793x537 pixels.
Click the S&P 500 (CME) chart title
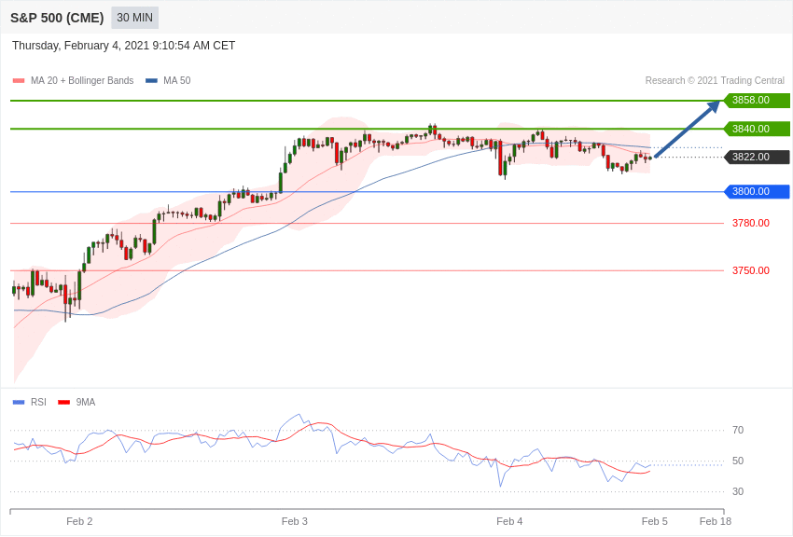click(x=57, y=18)
